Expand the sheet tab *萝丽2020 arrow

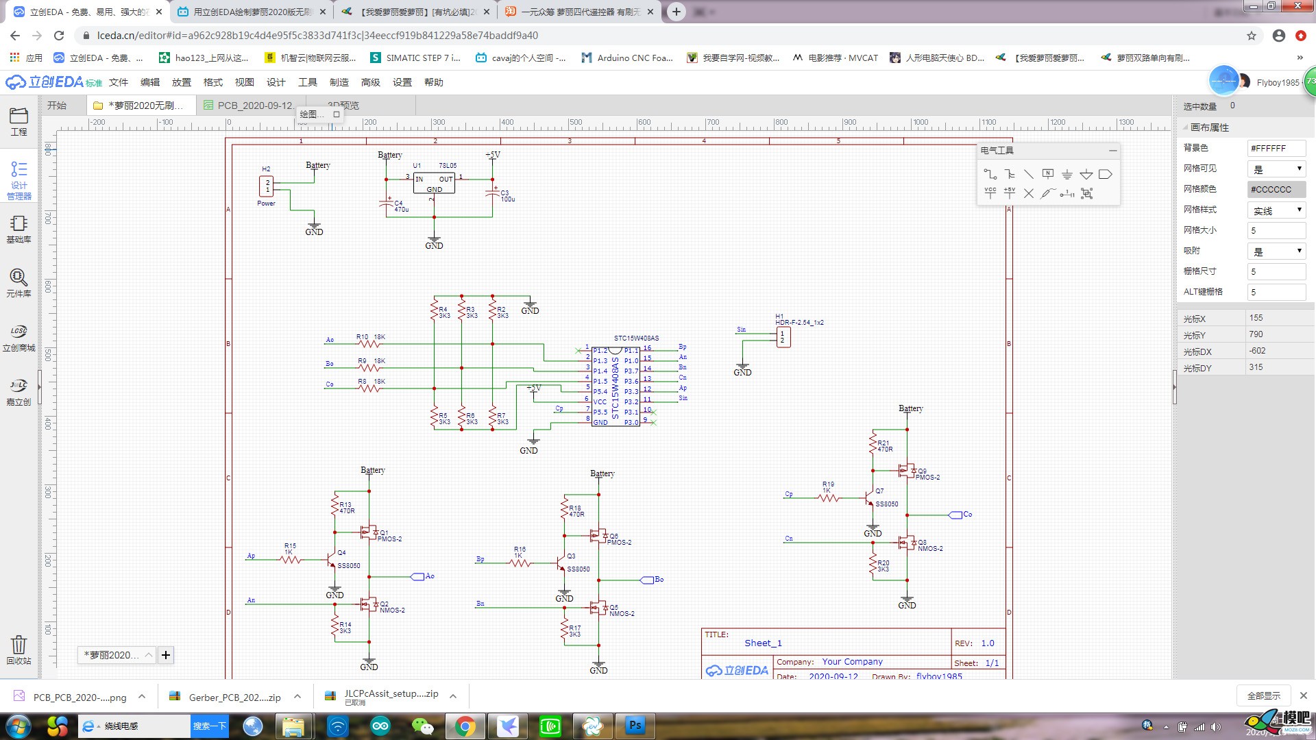pos(148,655)
